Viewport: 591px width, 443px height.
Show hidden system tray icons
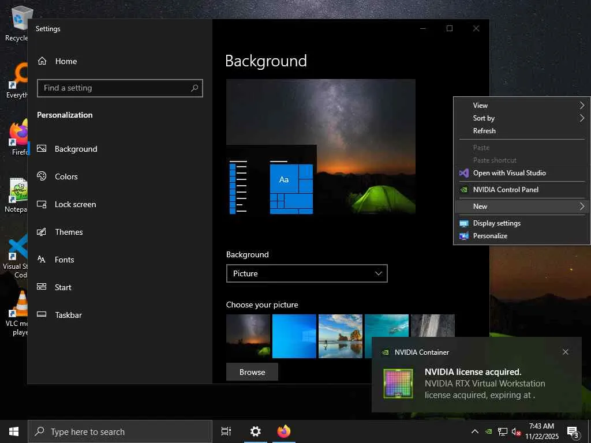pyautogui.click(x=475, y=431)
